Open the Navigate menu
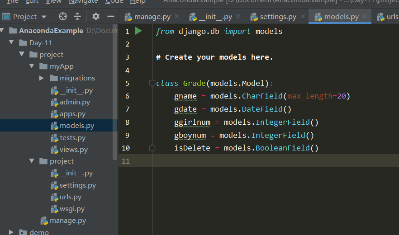This screenshot has width=399, height=235. [83, 1]
